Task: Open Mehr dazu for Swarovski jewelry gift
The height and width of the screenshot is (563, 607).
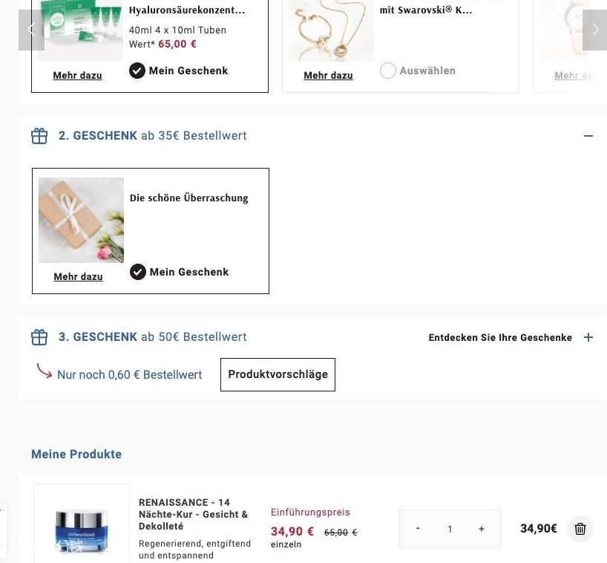Action: pos(328,75)
